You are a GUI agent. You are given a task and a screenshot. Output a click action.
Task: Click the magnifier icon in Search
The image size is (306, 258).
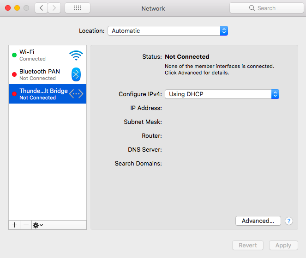(x=252, y=8)
